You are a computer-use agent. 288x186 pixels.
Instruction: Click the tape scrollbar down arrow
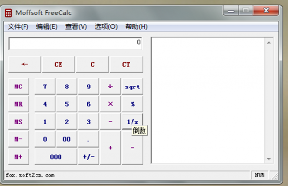[x=269, y=159]
